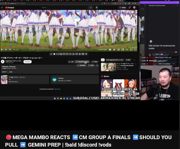
Task: Subscribe to the Cygames channel
Action: pos(28,62)
